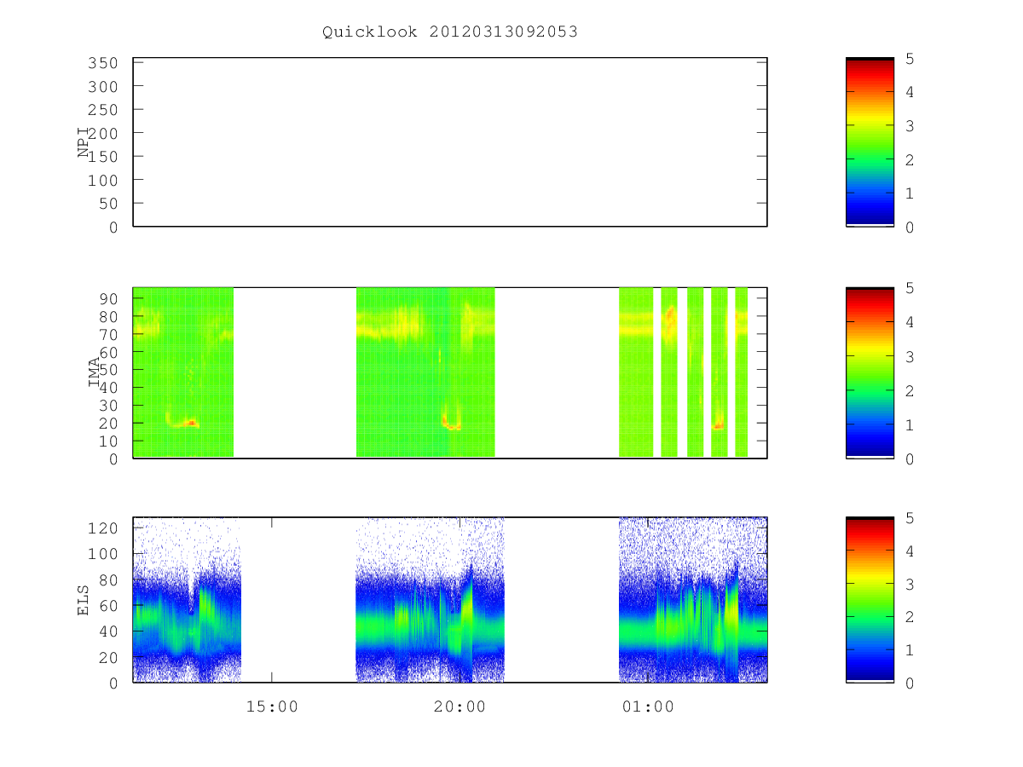Click the 70 tick on IMA axis

point(107,334)
